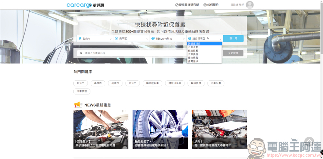Click the 輪胎更換 keyword tag

tap(196, 83)
